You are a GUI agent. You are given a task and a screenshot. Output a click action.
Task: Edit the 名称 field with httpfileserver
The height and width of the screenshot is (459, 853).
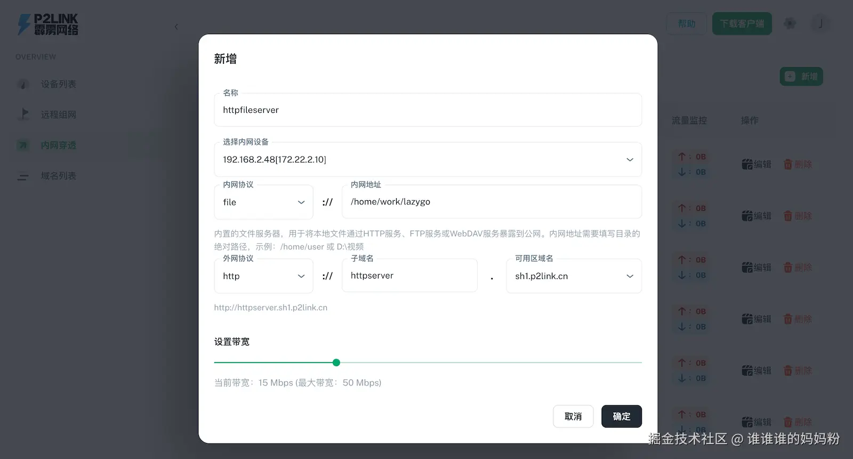428,110
